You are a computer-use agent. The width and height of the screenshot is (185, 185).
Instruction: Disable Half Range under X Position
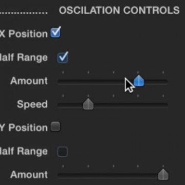tap(63, 58)
